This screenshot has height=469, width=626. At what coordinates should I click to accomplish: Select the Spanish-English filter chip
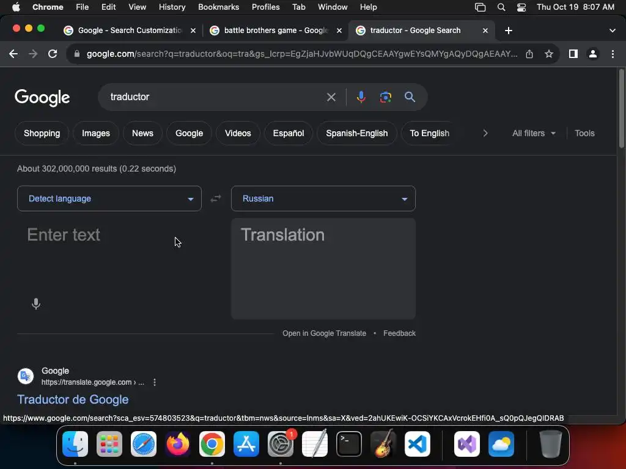(x=357, y=133)
